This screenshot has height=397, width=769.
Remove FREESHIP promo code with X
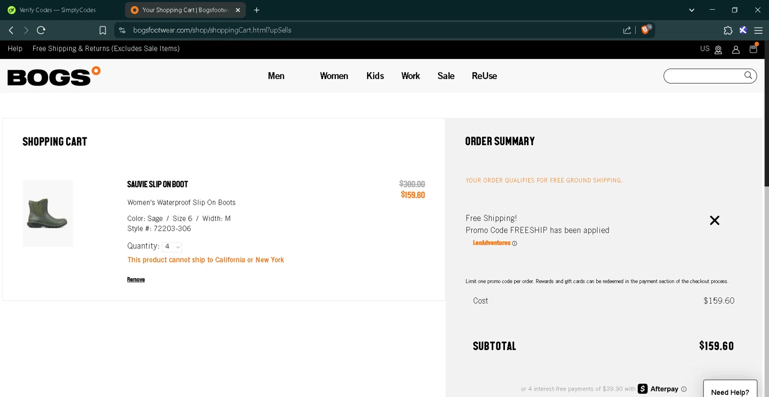coord(715,221)
